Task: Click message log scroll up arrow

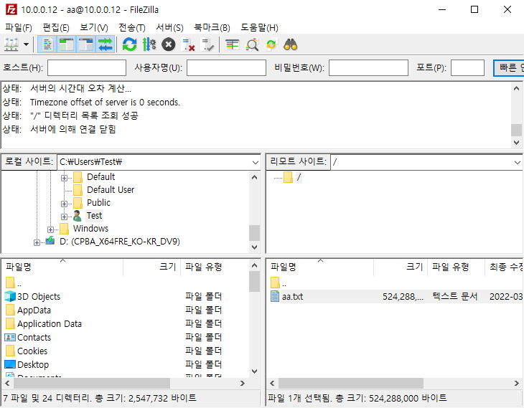Action: [x=516, y=88]
